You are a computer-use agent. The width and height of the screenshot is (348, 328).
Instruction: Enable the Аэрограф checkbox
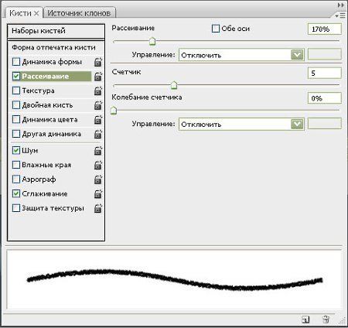point(16,179)
